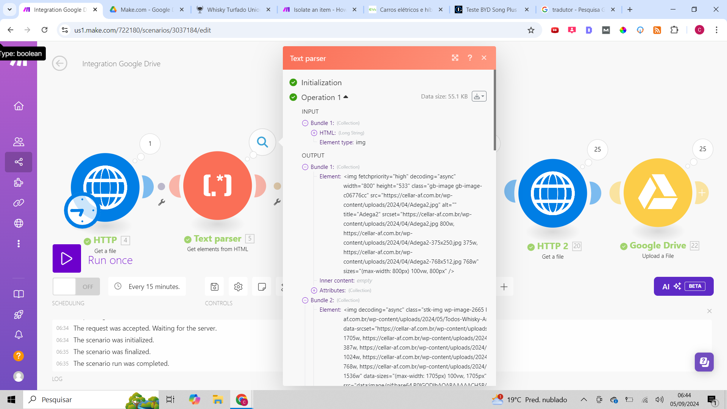This screenshot has width=727, height=409.
Task: Click the Text parser module circle
Action: point(217,186)
